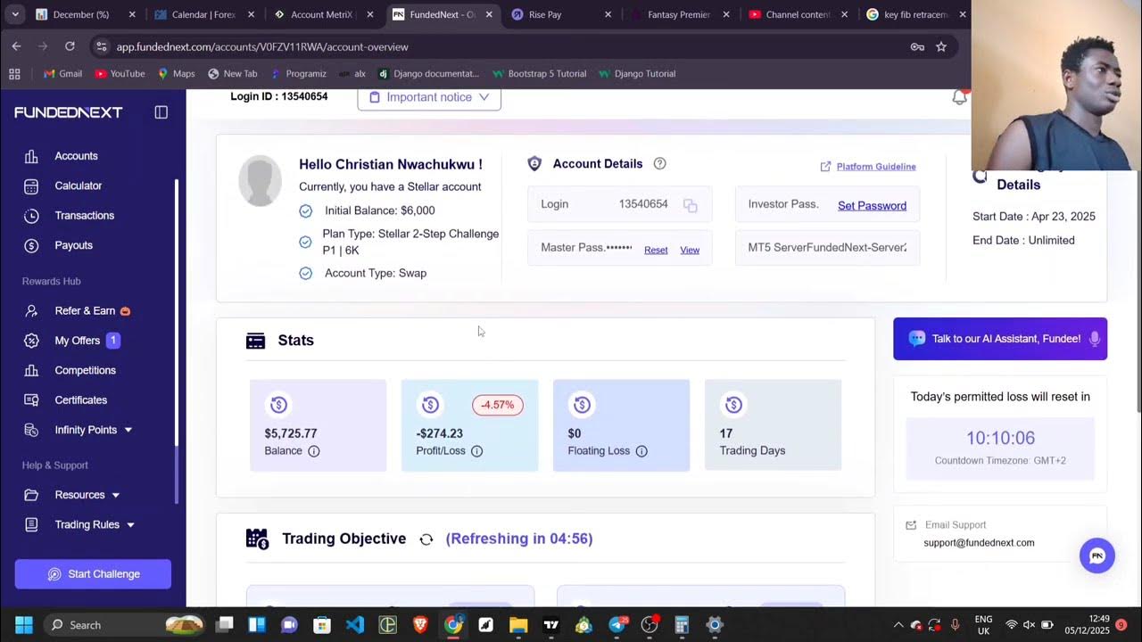The height and width of the screenshot is (642, 1142).
Task: Collapse the sidebar panel icon
Action: pyautogui.click(x=161, y=112)
